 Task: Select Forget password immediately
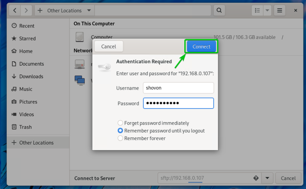[x=153, y=123]
